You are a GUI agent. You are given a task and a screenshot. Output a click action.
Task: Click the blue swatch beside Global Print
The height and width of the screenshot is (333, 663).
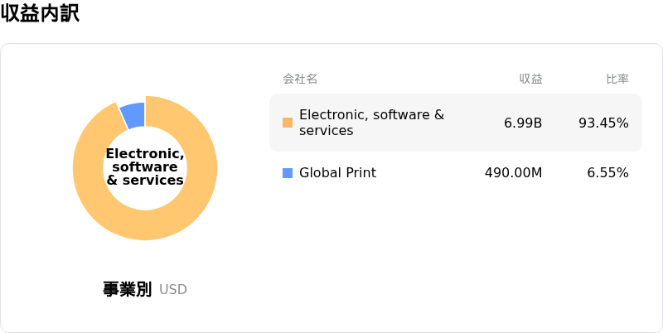288,173
